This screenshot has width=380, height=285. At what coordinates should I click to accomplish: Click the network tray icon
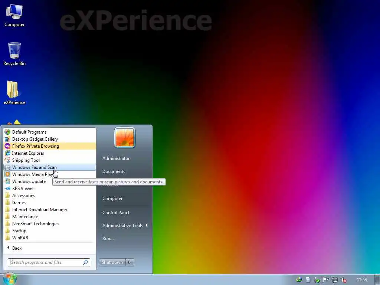335,280
